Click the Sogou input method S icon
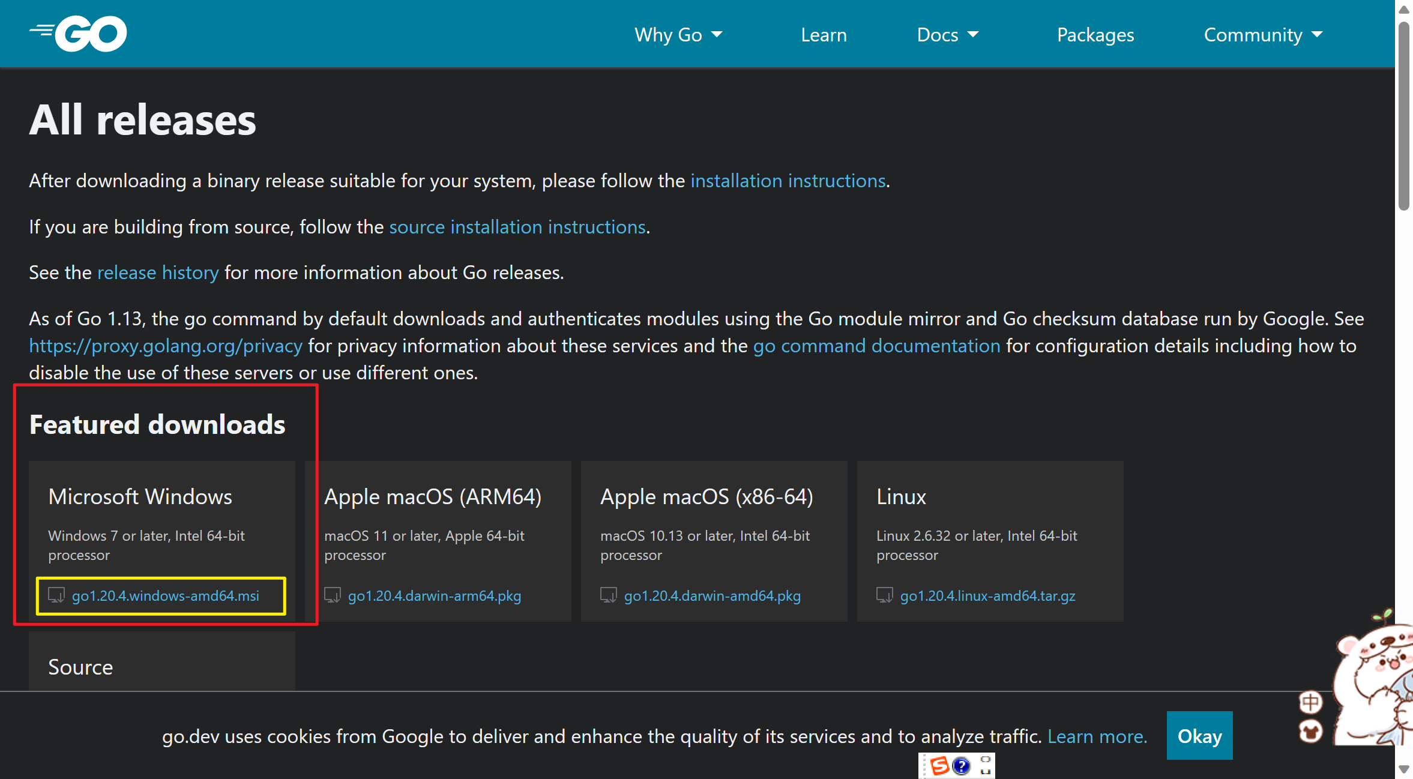Screen dimensions: 1413x779 pyautogui.click(x=940, y=766)
